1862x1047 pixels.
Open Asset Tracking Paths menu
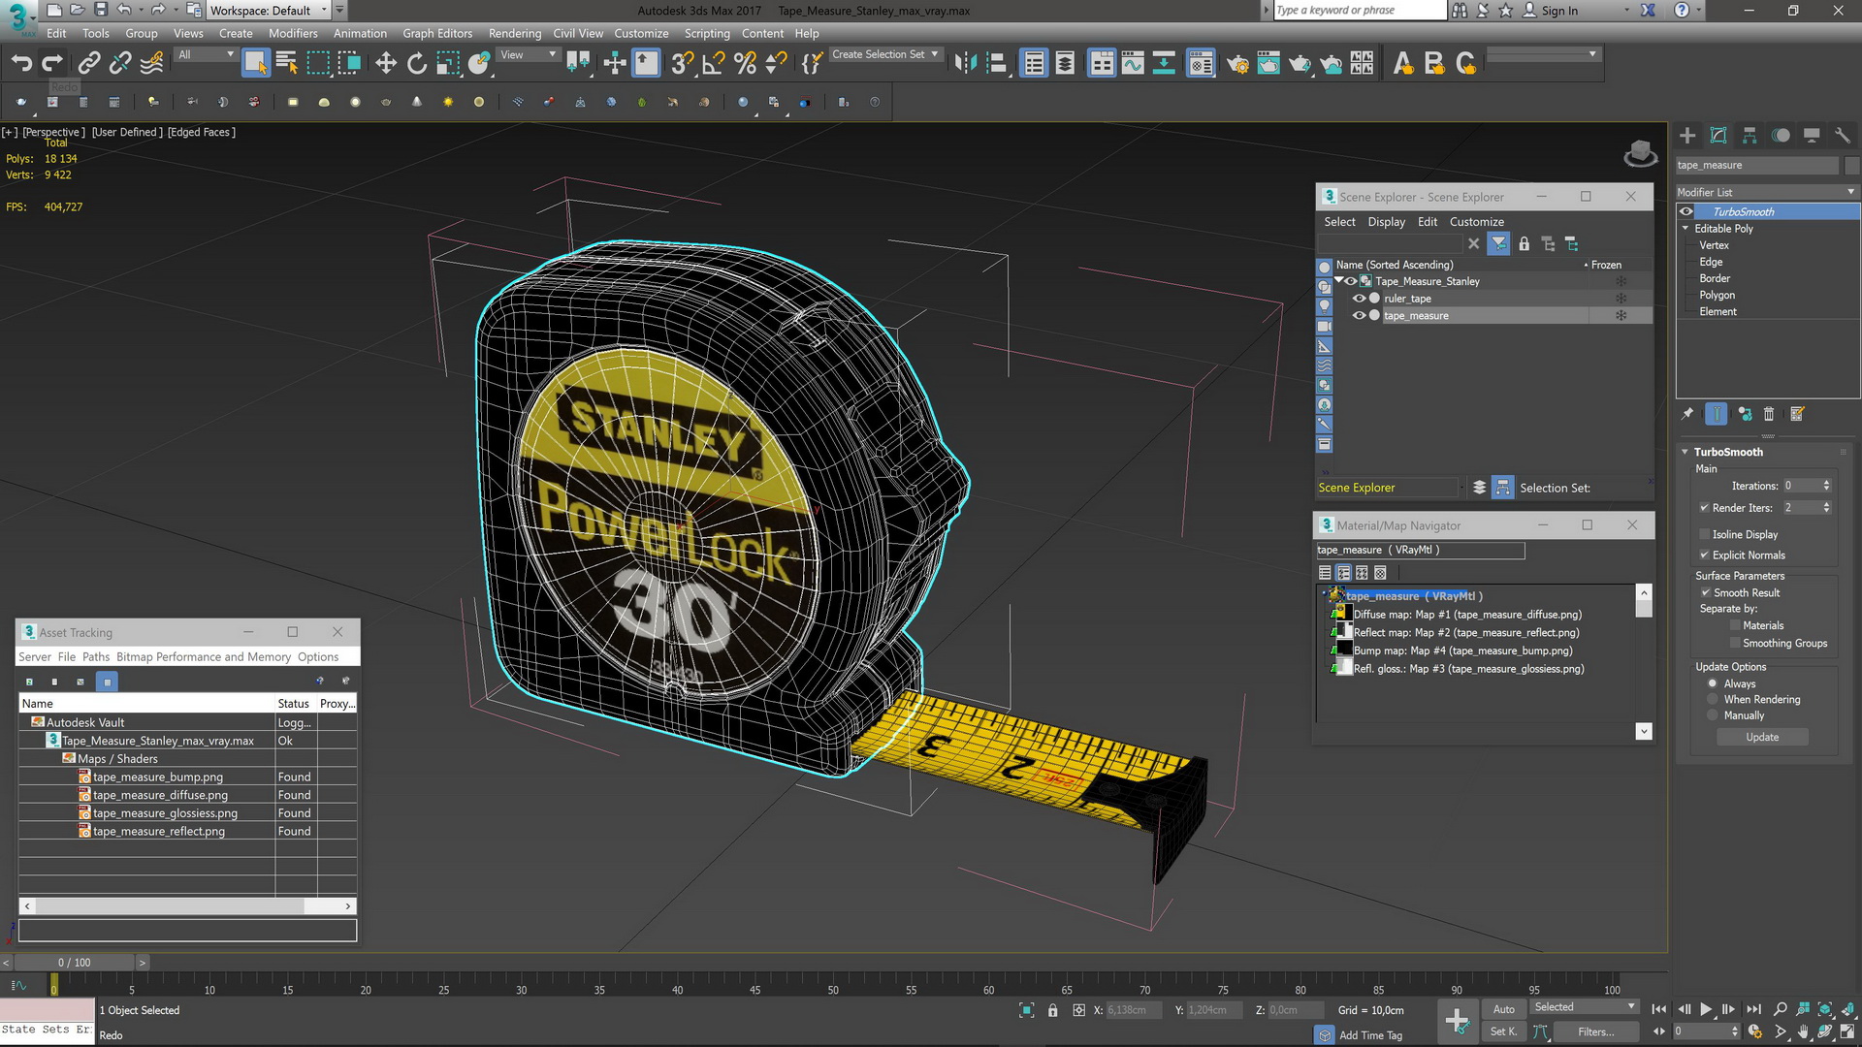pos(96,657)
